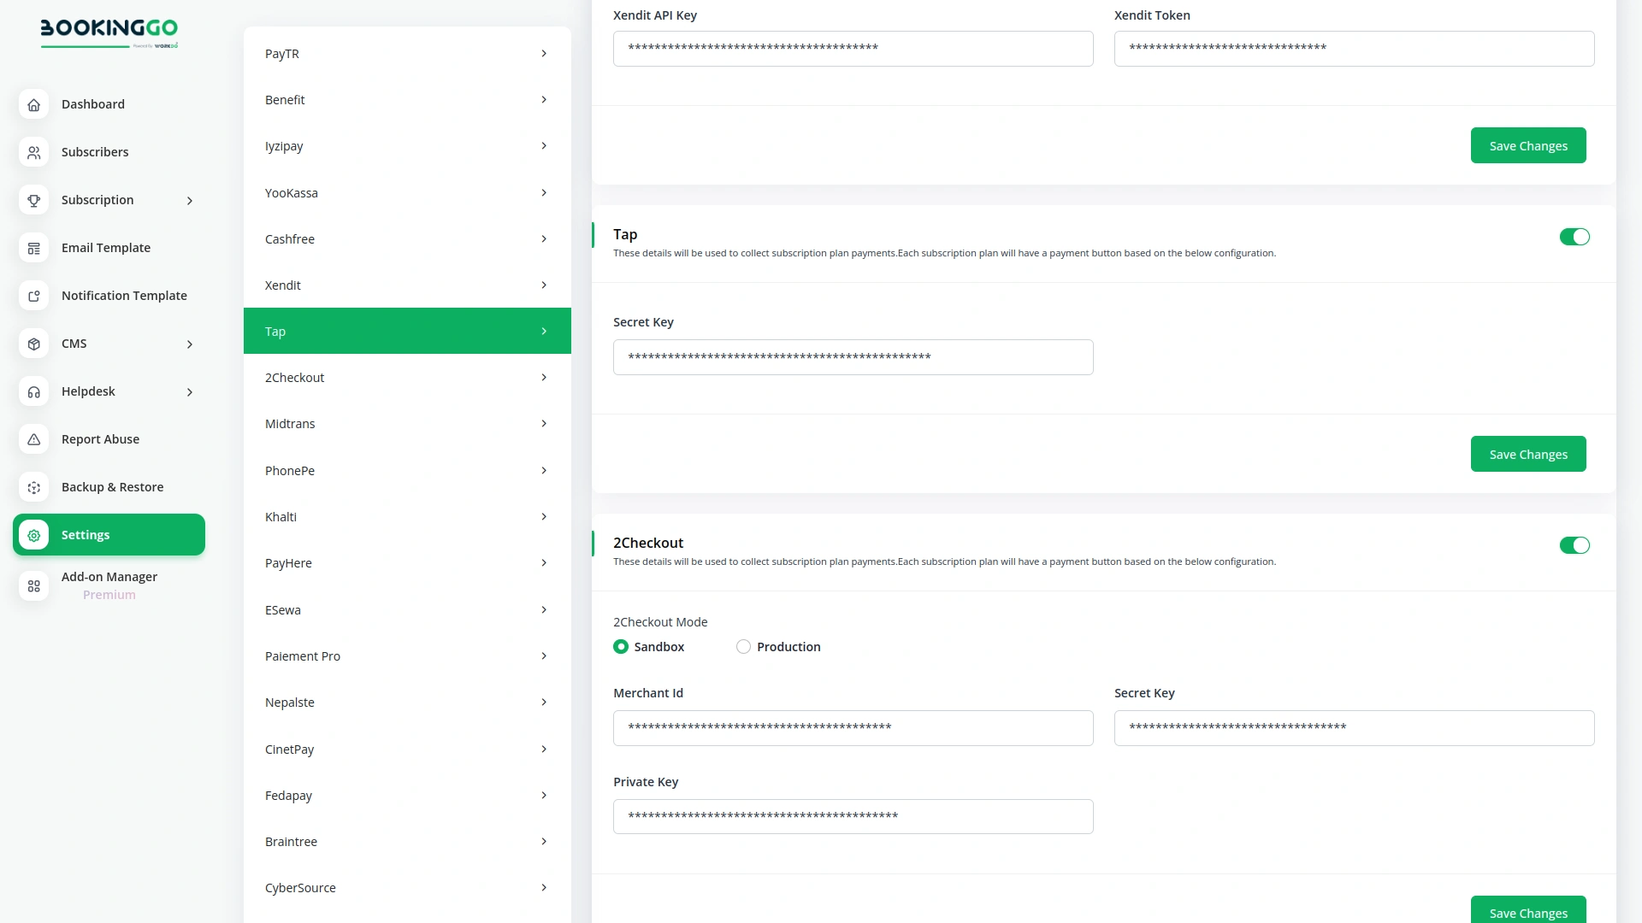Expand the Braintree gateway entry
The image size is (1642, 923).
coord(407,841)
